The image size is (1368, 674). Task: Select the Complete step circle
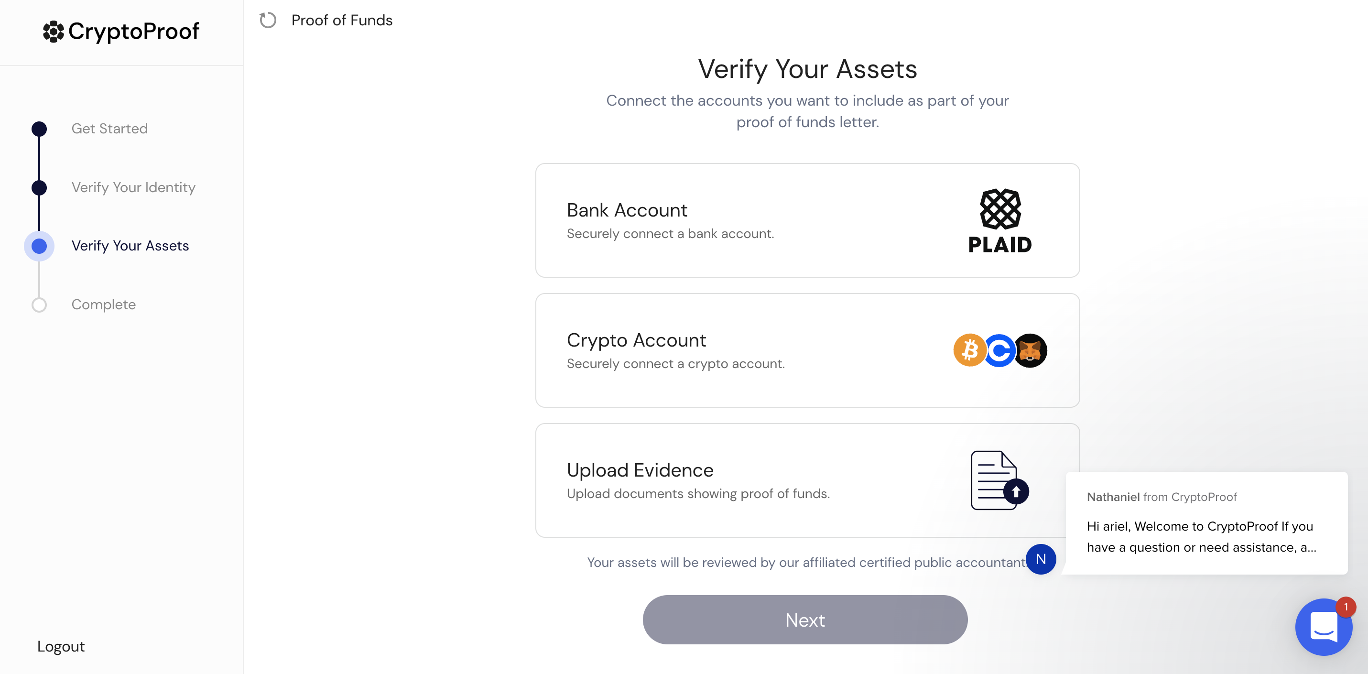point(39,305)
